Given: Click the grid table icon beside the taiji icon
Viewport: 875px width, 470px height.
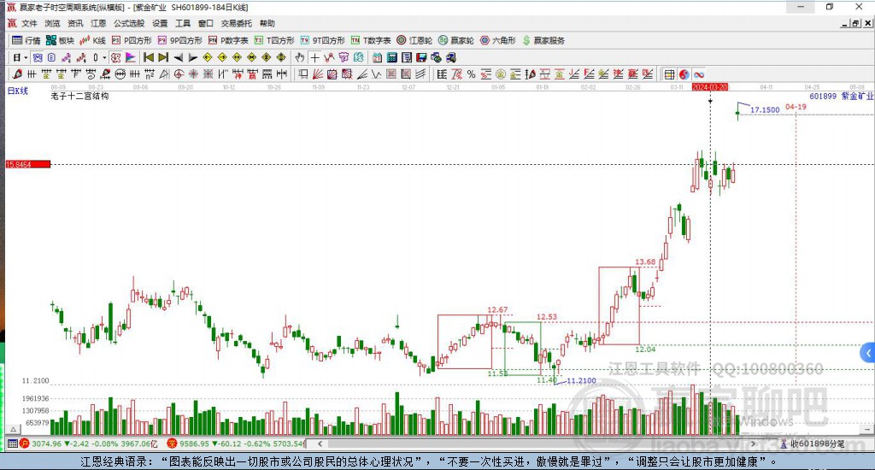Looking at the screenshot, I should (x=669, y=74).
